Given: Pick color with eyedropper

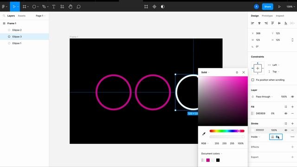Looking at the screenshot, I should pos(204,134).
